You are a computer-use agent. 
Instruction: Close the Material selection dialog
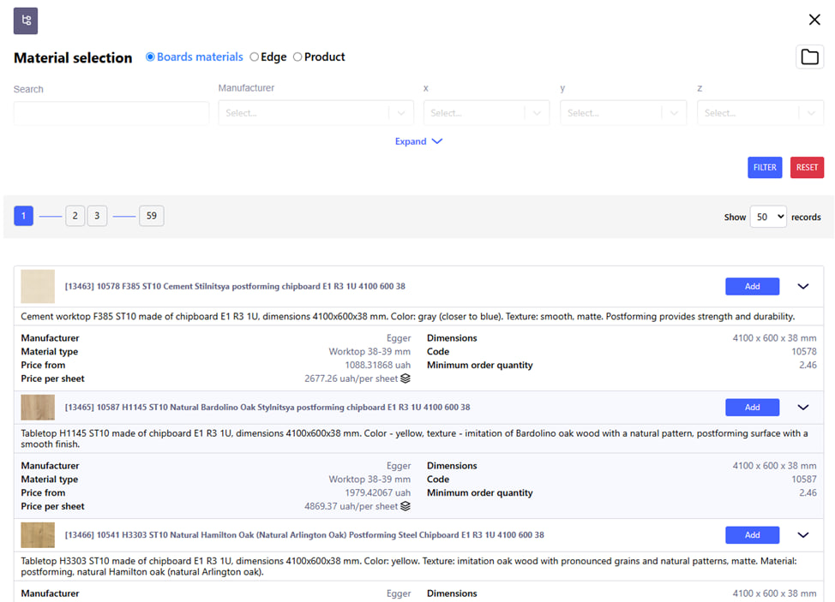pos(814,20)
